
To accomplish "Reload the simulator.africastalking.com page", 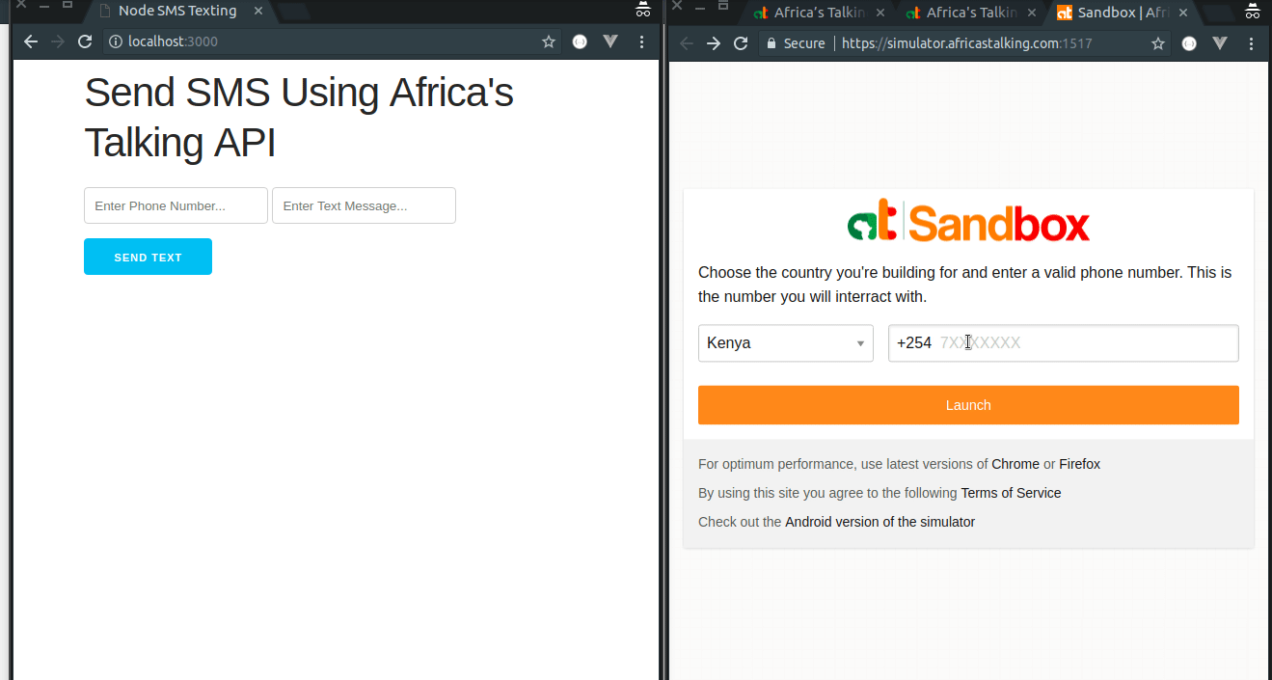I will (741, 43).
